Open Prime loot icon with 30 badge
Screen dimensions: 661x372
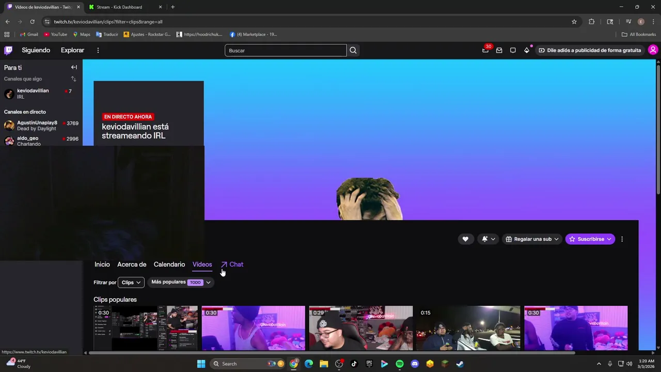[x=485, y=50]
